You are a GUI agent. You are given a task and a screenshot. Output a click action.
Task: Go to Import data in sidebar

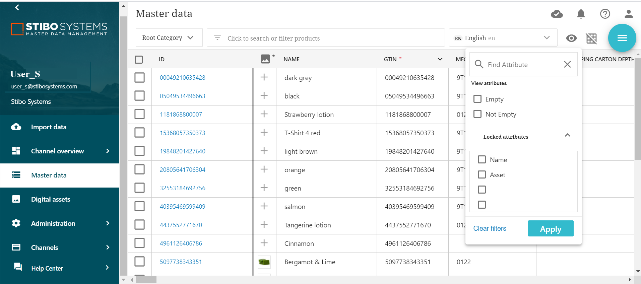click(x=49, y=127)
